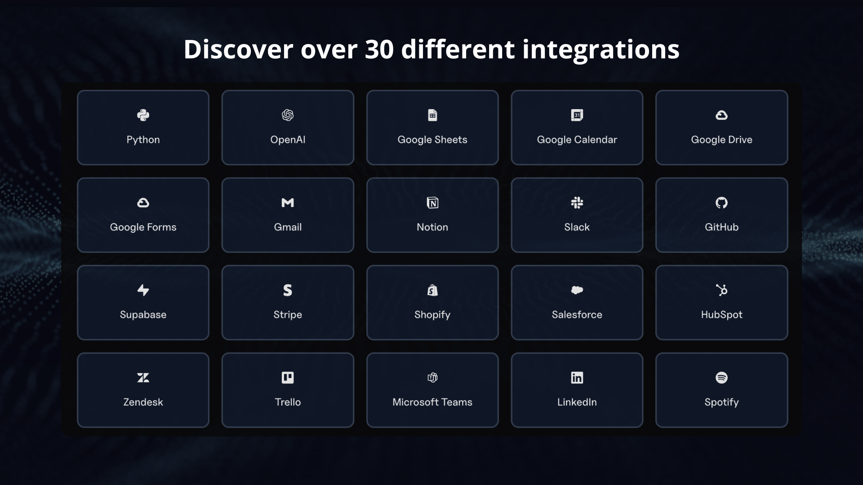Click the Trello board icon
Image resolution: width=863 pixels, height=485 pixels.
point(288,378)
